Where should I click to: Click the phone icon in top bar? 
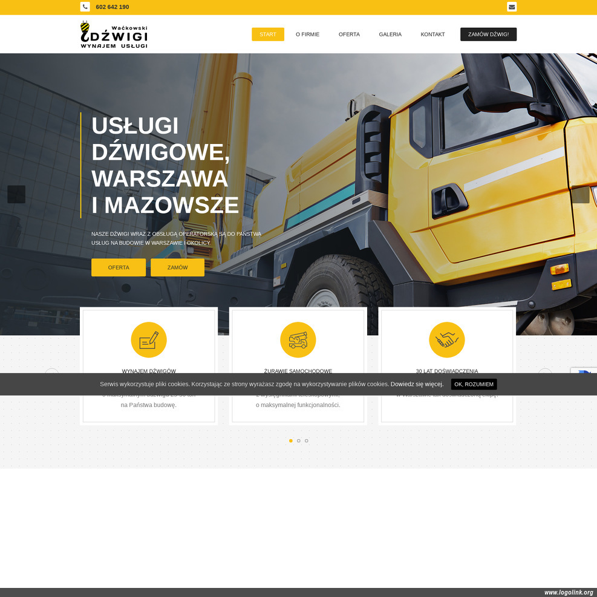pyautogui.click(x=85, y=7)
